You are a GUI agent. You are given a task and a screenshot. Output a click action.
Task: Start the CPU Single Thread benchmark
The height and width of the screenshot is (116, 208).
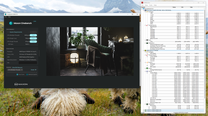click(x=33, y=42)
